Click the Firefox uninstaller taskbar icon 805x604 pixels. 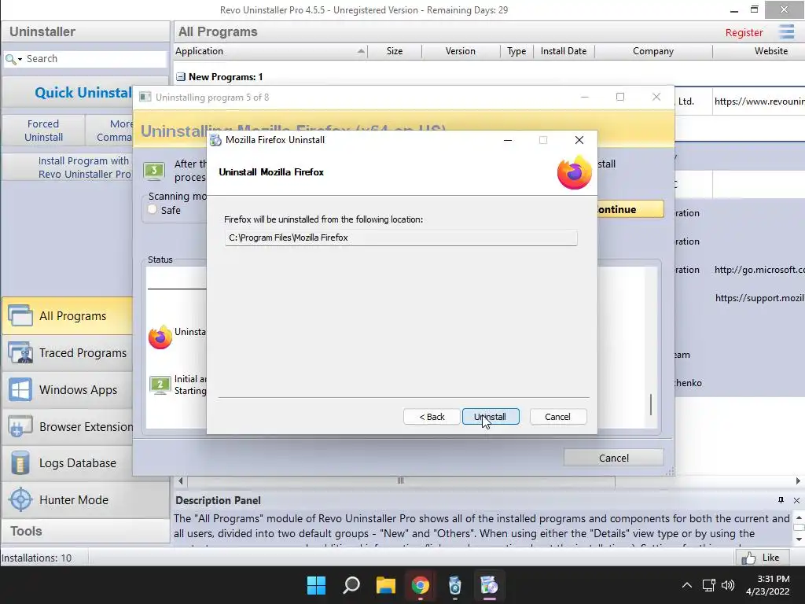click(489, 585)
